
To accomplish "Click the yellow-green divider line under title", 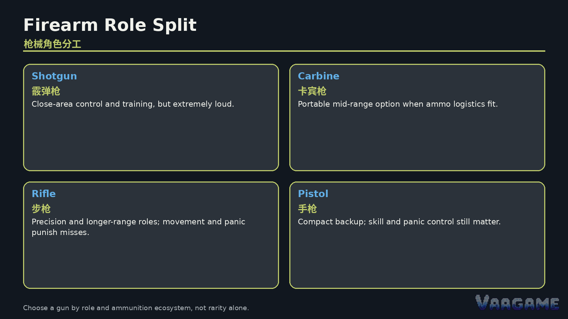I will pos(284,51).
